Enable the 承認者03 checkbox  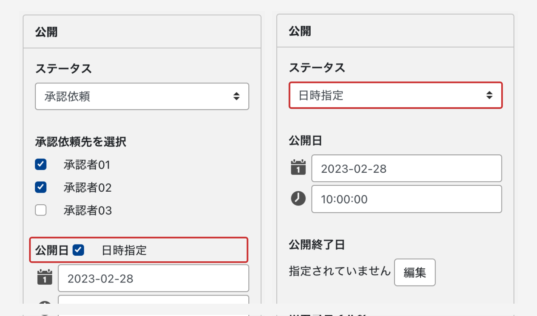click(x=41, y=210)
